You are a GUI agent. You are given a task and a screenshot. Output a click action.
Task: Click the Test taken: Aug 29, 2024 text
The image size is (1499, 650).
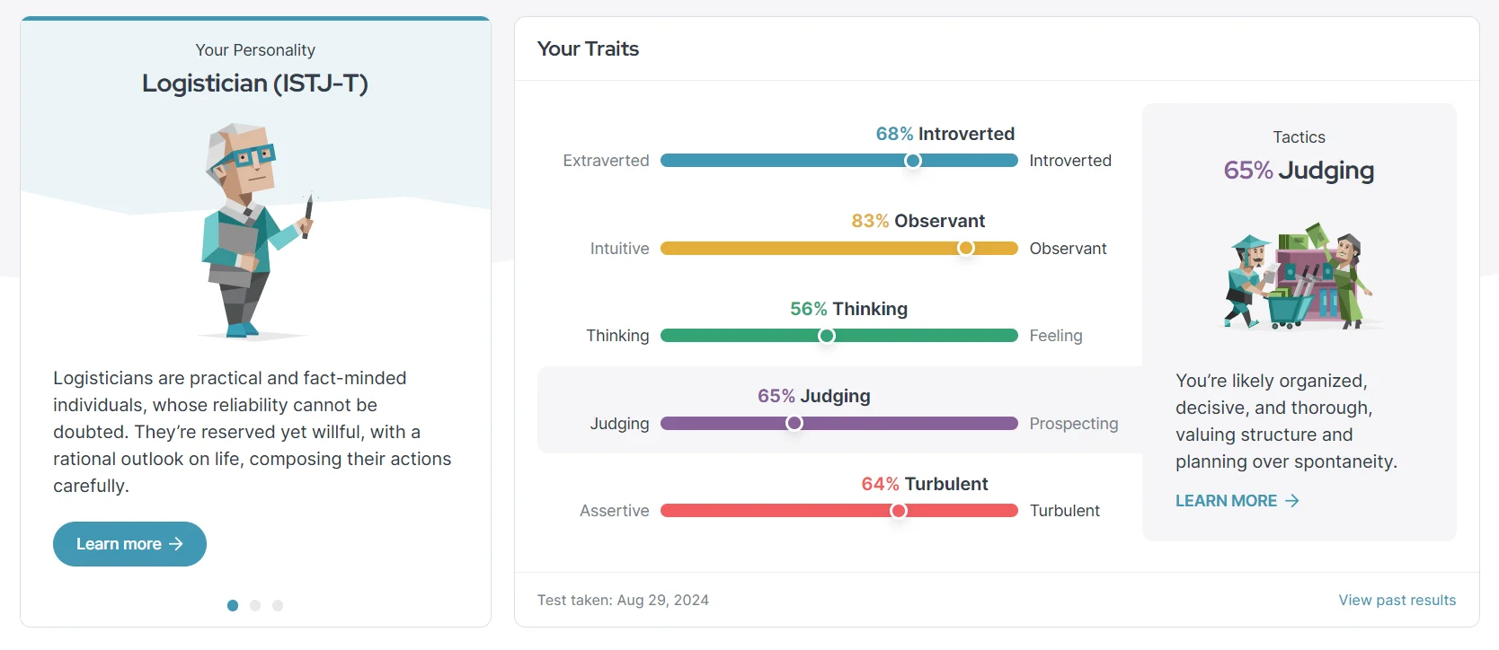(623, 600)
